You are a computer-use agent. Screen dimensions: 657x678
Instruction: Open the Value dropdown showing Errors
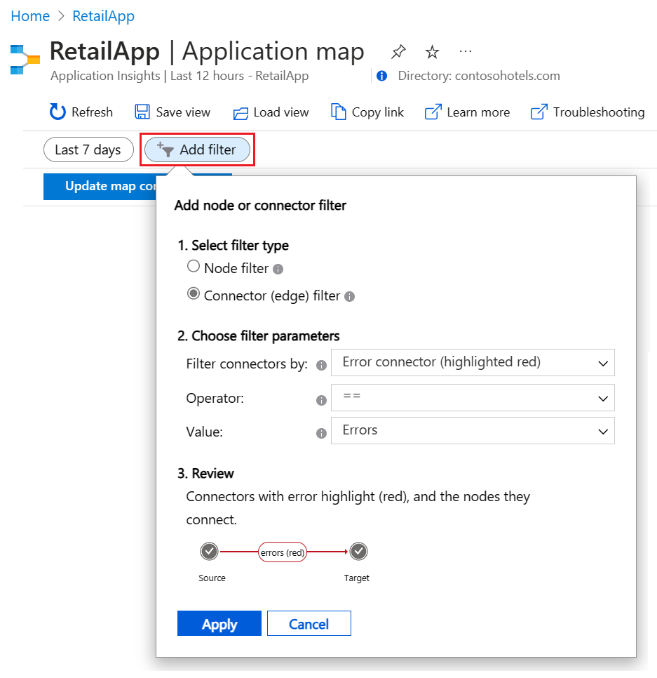[x=473, y=430]
